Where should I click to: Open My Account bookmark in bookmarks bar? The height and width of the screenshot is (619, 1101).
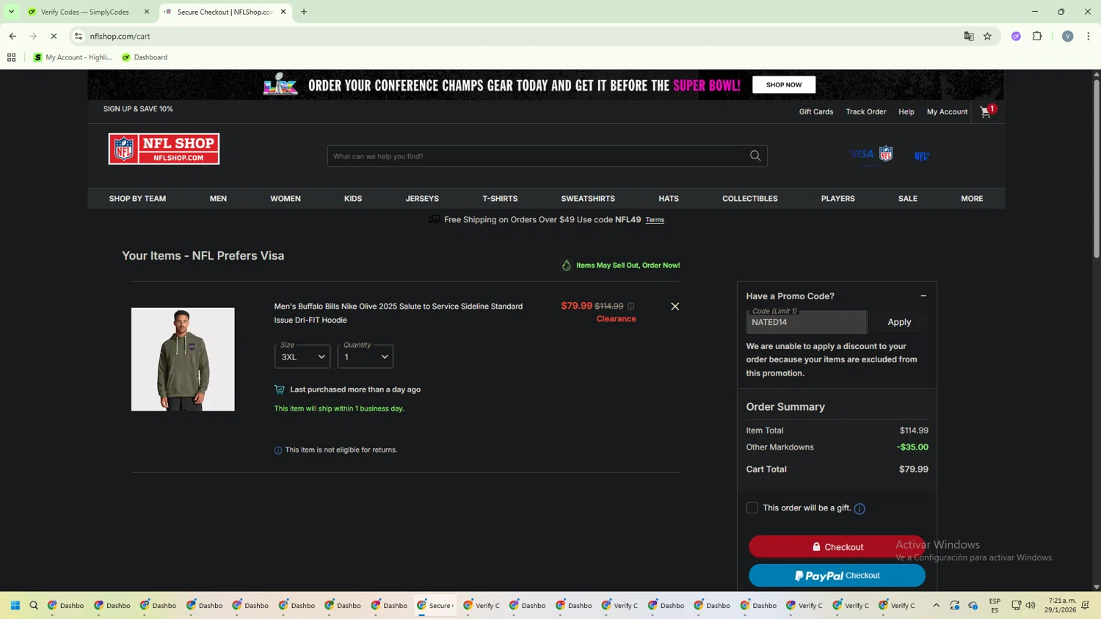pyautogui.click(x=72, y=57)
